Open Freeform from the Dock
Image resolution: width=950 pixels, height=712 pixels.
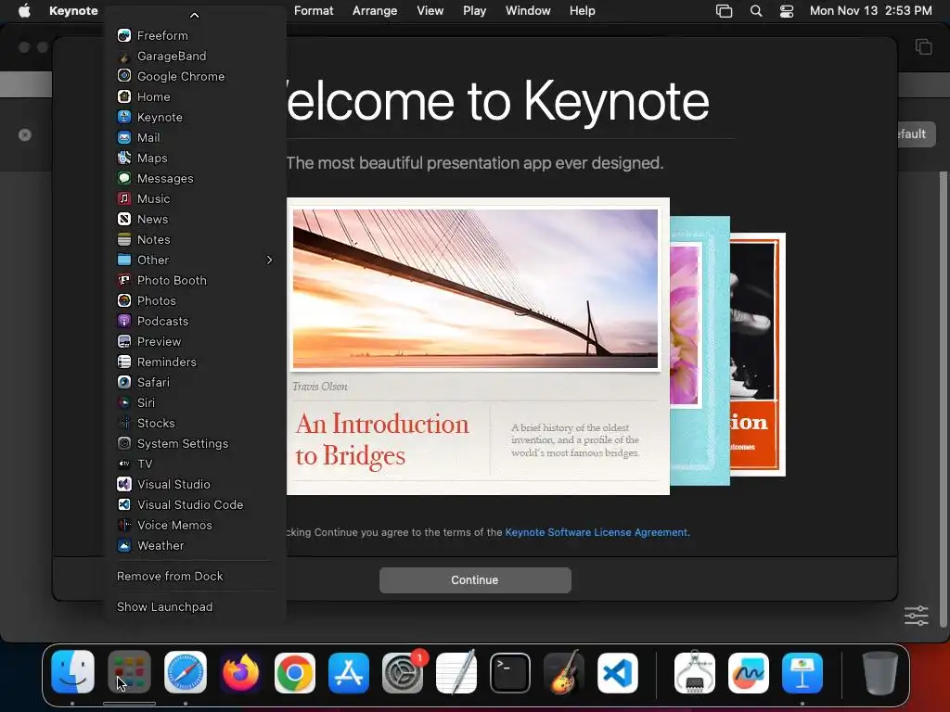pos(749,672)
